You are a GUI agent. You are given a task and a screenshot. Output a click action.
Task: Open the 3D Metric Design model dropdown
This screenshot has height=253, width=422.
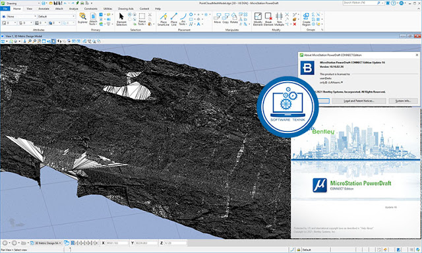(x=45, y=243)
